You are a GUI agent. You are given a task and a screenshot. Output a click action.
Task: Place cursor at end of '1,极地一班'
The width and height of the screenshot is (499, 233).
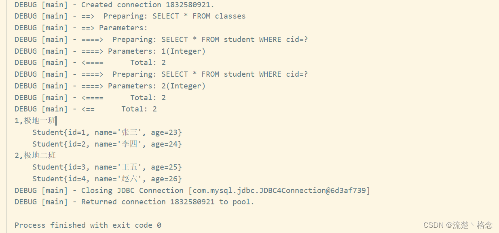[56, 121]
